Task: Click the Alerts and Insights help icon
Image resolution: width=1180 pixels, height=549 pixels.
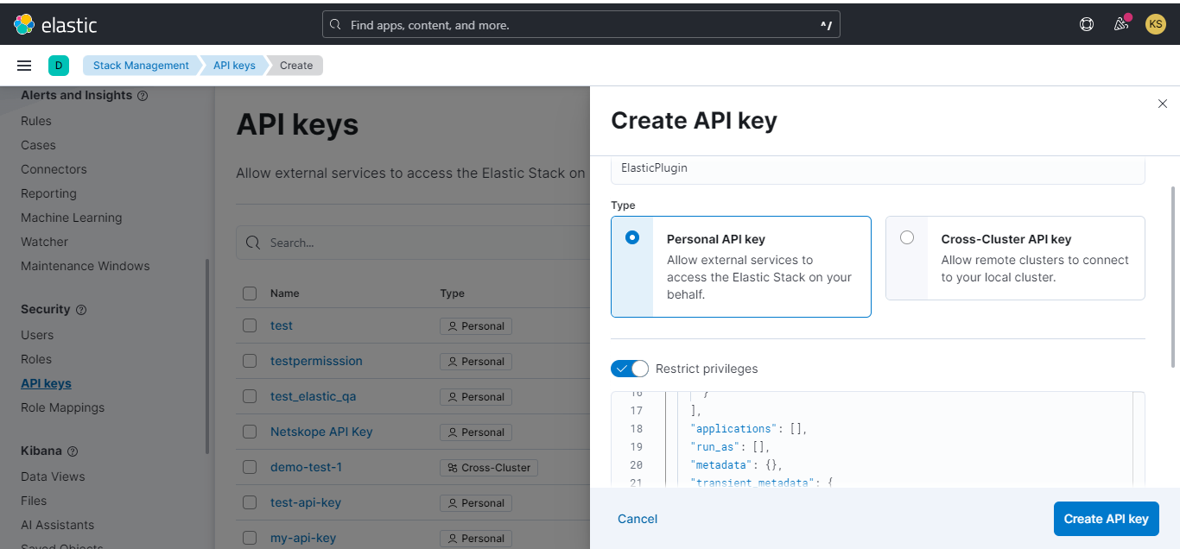Action: pyautogui.click(x=143, y=96)
